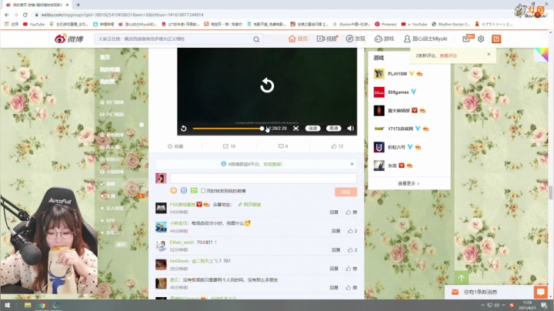Click the Chrome taskbar icon
This screenshot has width=554, height=311.
coord(42,305)
